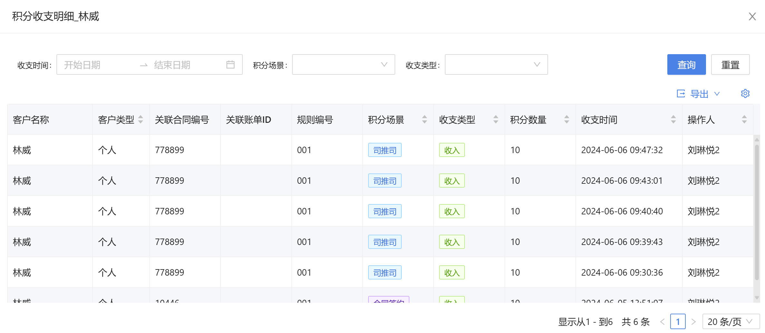Click the table column settings gear icon

[x=745, y=93]
